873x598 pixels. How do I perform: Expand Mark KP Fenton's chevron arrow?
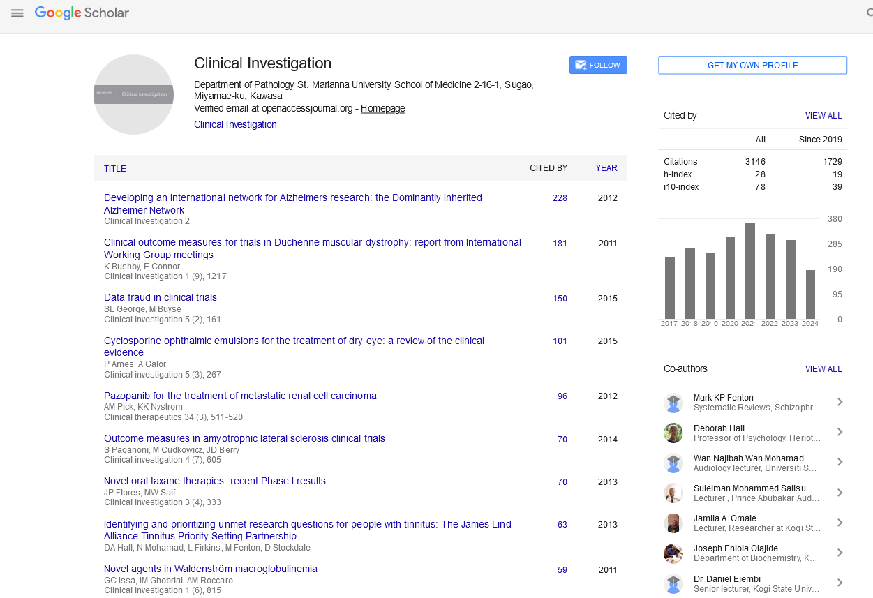(840, 402)
